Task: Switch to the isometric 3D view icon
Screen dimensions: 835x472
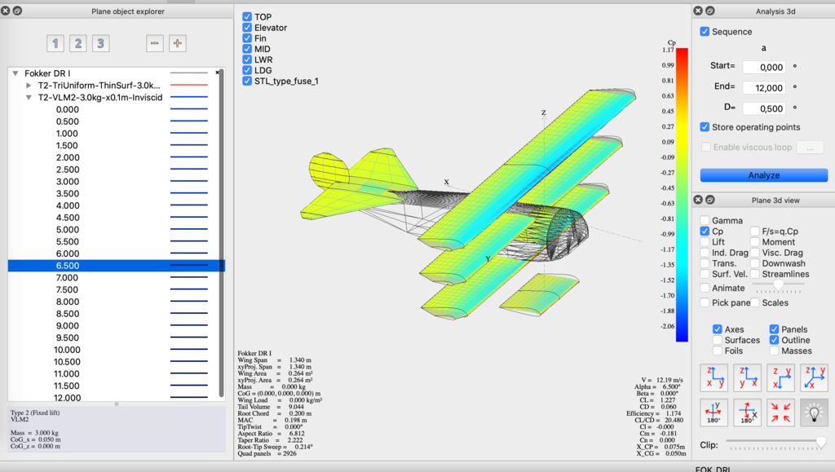Action: [814, 377]
